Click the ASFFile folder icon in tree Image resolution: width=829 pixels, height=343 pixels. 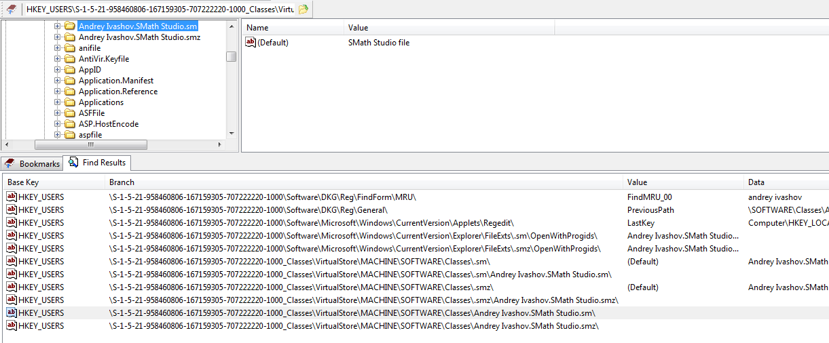coord(69,113)
